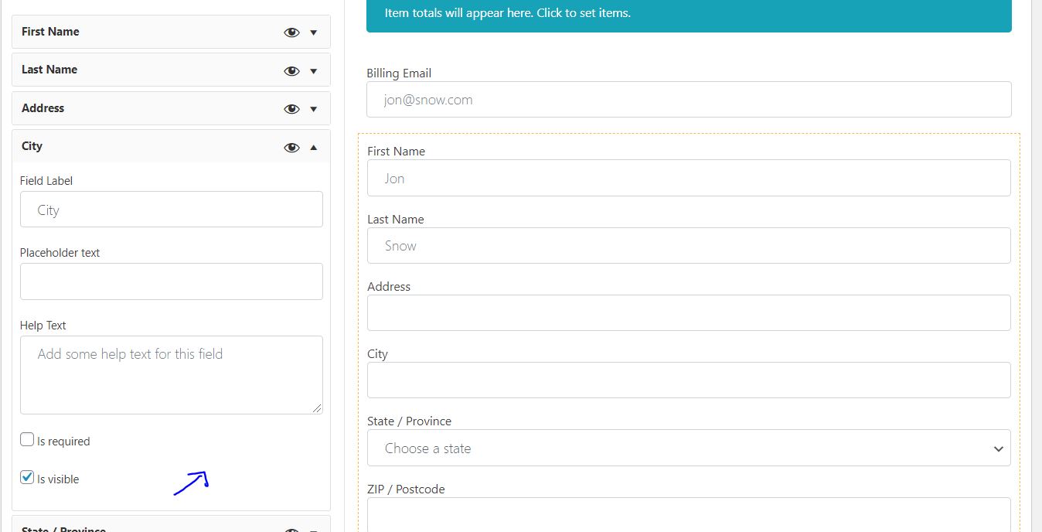The height and width of the screenshot is (532, 1042).
Task: Click the ZIP / Postcode input field
Action: 688,518
